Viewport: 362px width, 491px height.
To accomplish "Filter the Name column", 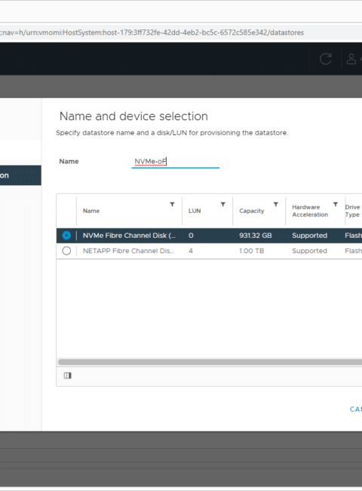I will [x=172, y=205].
